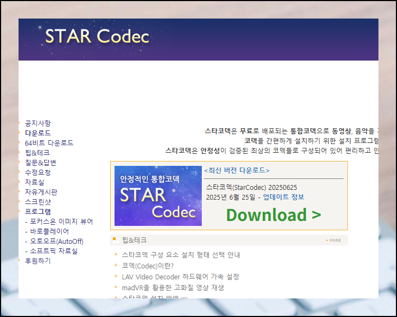The width and height of the screenshot is (397, 317).
Task: Go to 64비트 다운로드 page
Action: (49, 143)
